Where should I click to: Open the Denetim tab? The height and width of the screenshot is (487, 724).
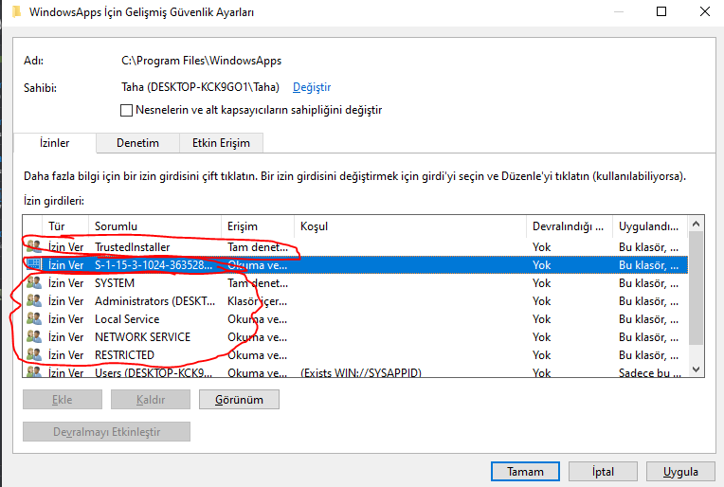[137, 143]
